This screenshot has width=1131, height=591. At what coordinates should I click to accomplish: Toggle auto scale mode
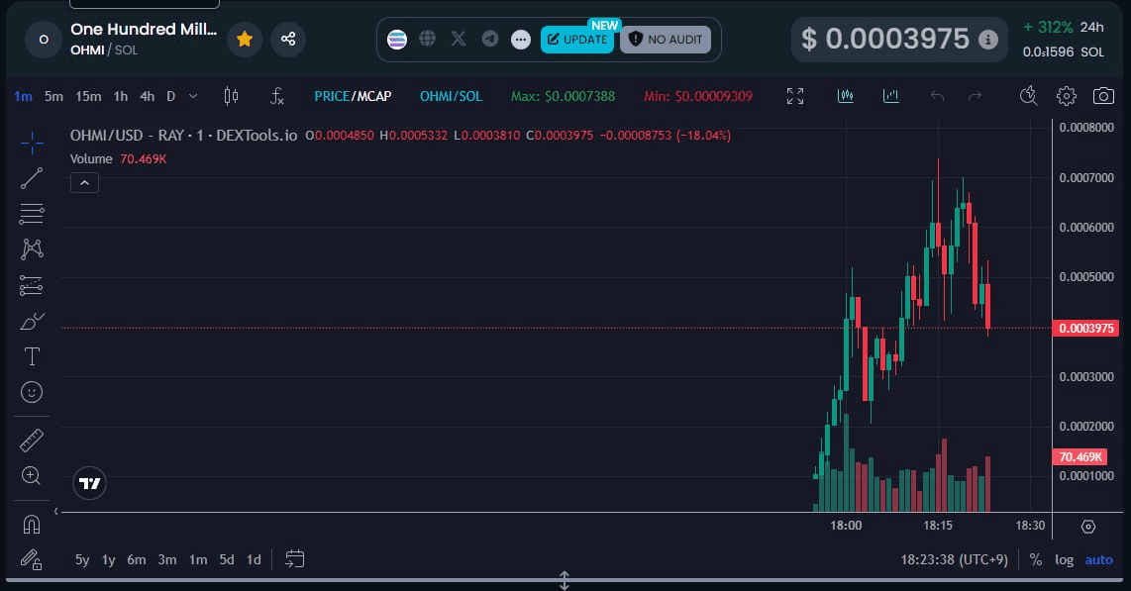(1098, 559)
